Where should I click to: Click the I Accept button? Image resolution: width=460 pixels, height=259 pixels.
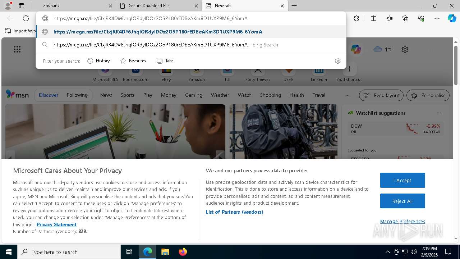402,180
